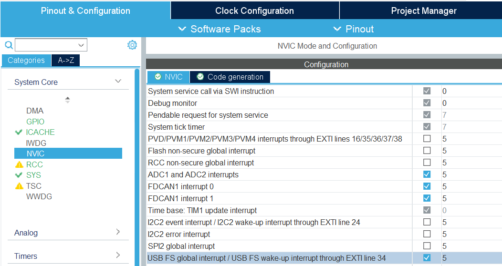The height and width of the screenshot is (266, 502).
Task: Click the green checkmark beside SYS
Action: point(19,175)
